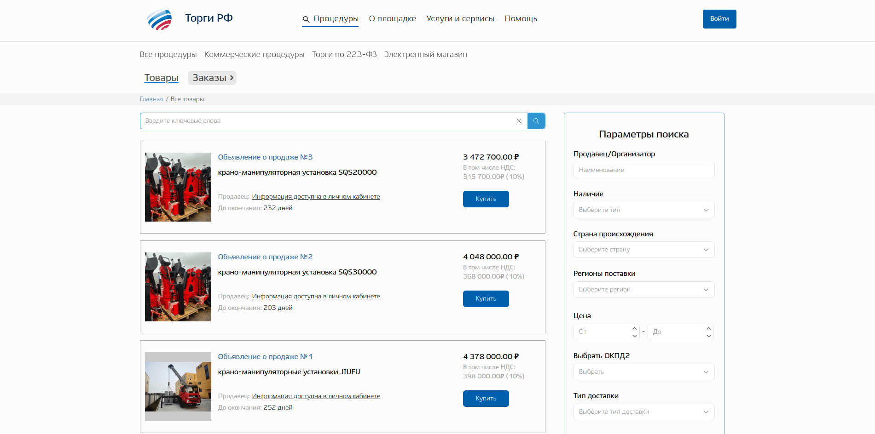The height and width of the screenshot is (434, 875).
Task: Open the Торги по 223-ФЗ tab
Action: [x=344, y=54]
